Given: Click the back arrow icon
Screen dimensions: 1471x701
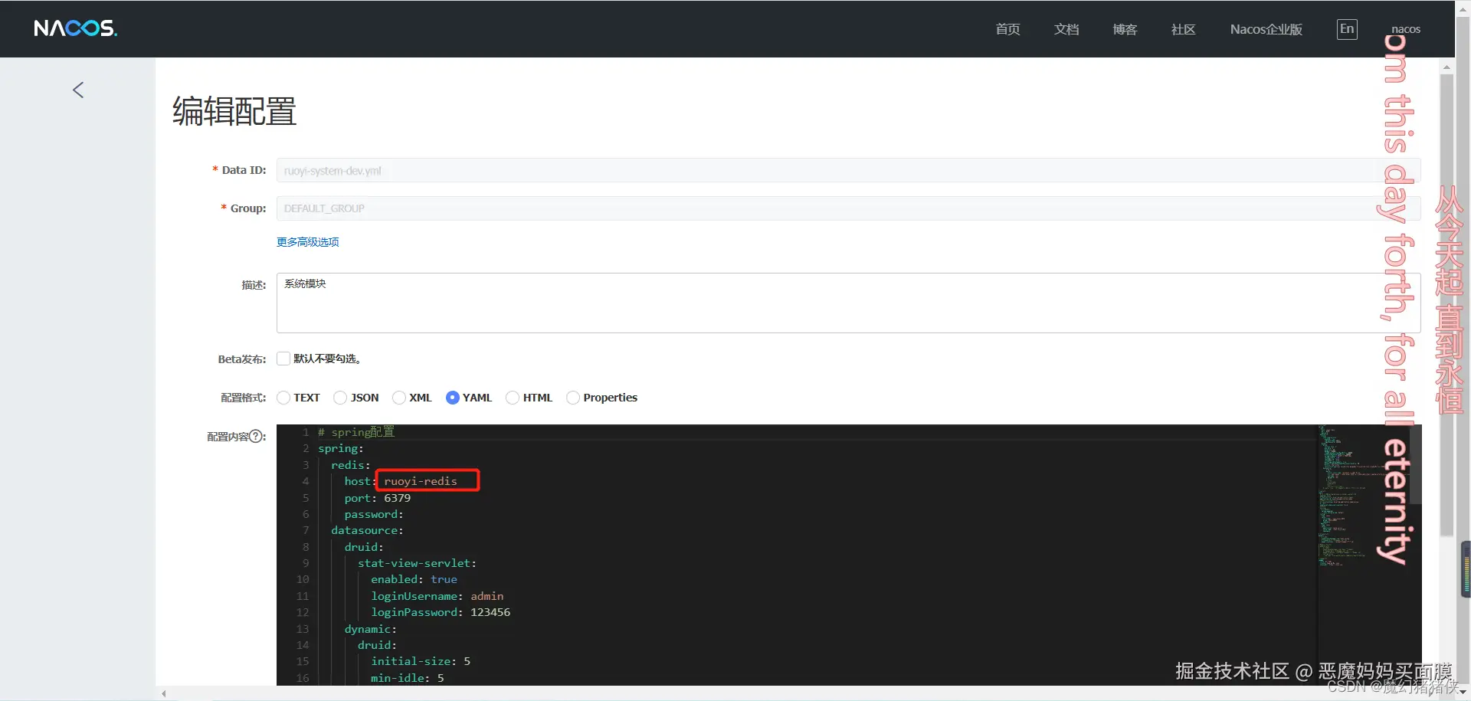Looking at the screenshot, I should [78, 90].
